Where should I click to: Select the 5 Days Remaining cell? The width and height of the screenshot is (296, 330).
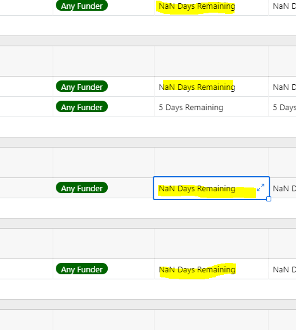[211, 107]
